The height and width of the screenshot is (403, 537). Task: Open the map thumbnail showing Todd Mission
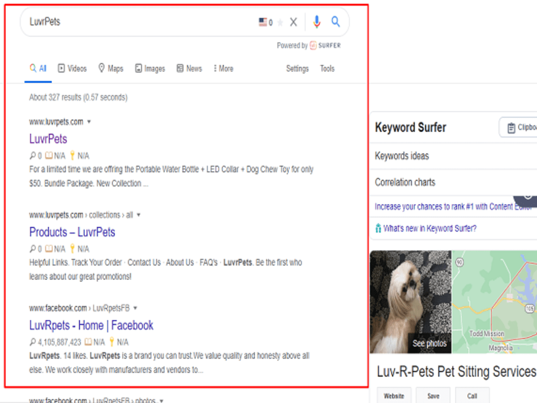coord(494,301)
